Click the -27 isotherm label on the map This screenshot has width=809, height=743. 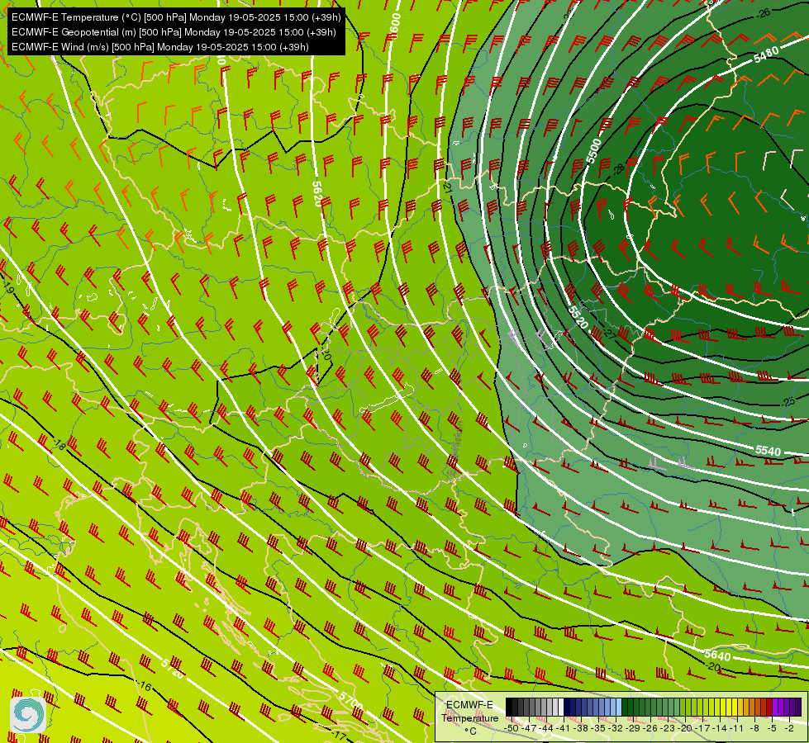(x=609, y=334)
